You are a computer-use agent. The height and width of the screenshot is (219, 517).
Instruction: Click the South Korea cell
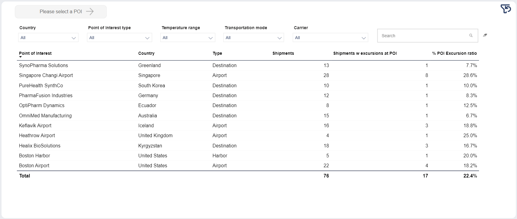(x=152, y=85)
